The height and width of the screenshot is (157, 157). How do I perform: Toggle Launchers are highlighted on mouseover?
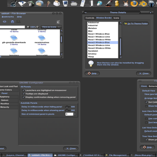[x=24, y=90]
